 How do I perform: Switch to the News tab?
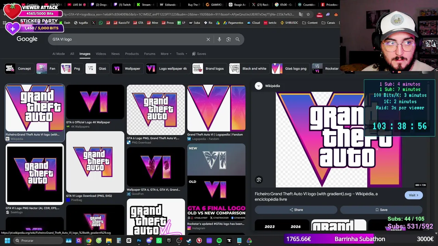(115, 54)
